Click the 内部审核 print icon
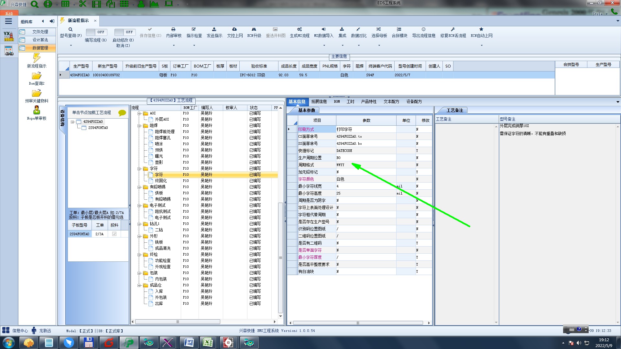Image resolution: width=621 pixels, height=349 pixels. click(173, 29)
